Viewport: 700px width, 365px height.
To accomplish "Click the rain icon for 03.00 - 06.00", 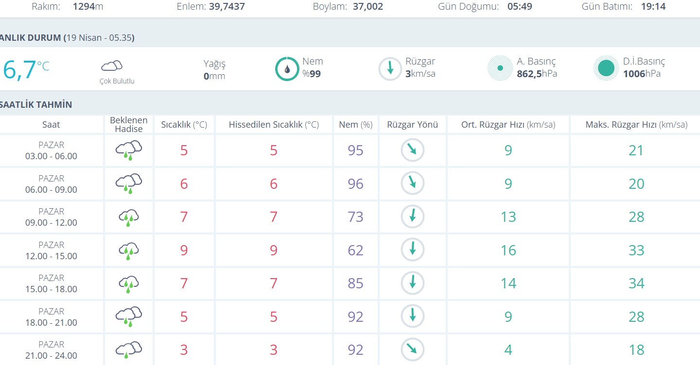I will tap(128, 150).
